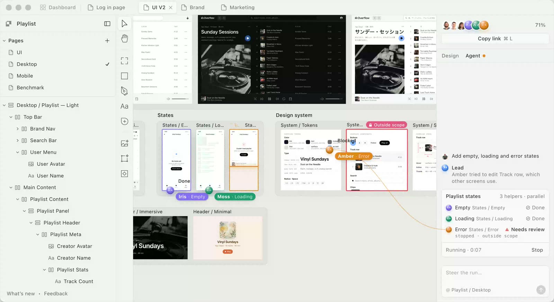
Task: Open the Dashboard tab
Action: [58, 7]
